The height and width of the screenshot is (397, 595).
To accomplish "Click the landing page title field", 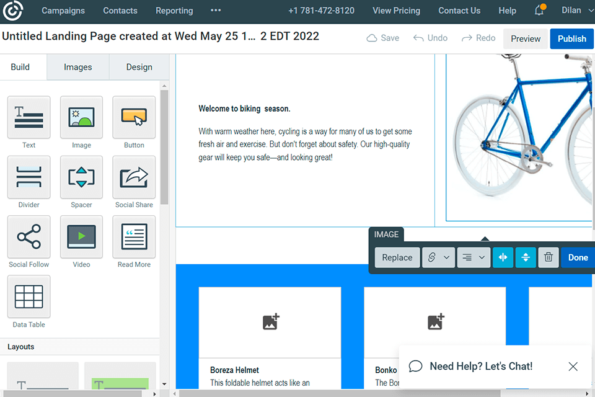I will tap(161, 36).
